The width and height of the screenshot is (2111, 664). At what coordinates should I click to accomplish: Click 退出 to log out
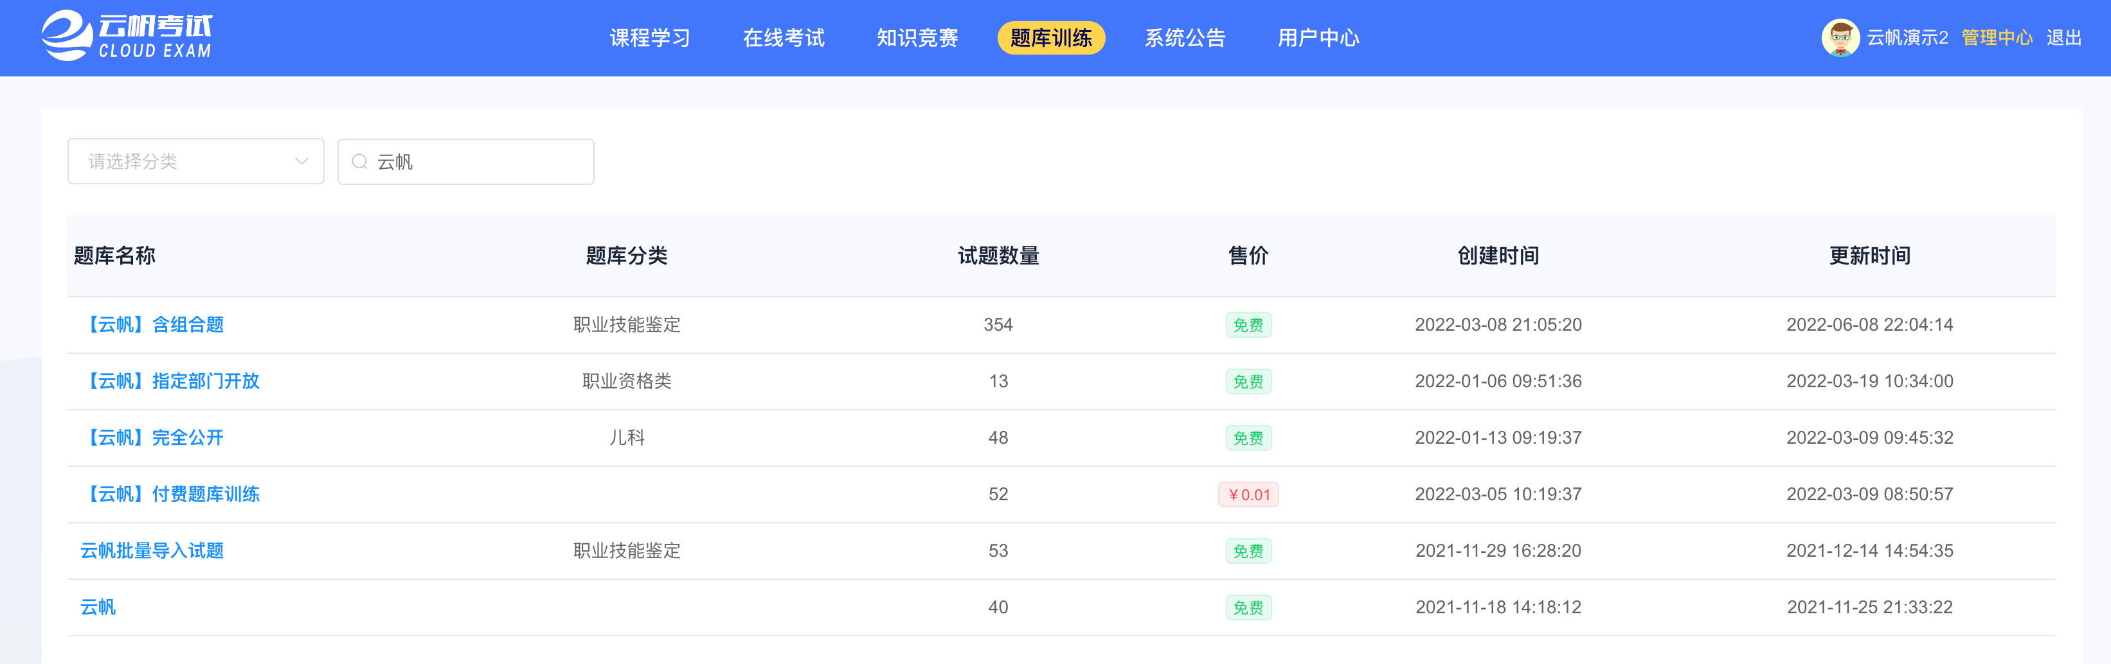[2063, 38]
